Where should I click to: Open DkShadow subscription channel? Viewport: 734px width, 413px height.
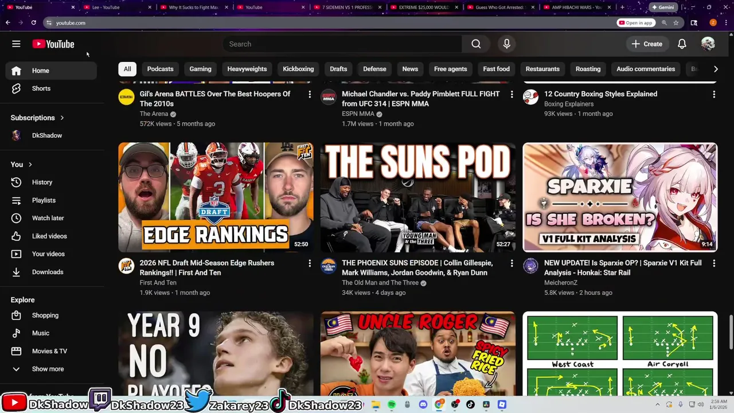[x=52, y=135]
